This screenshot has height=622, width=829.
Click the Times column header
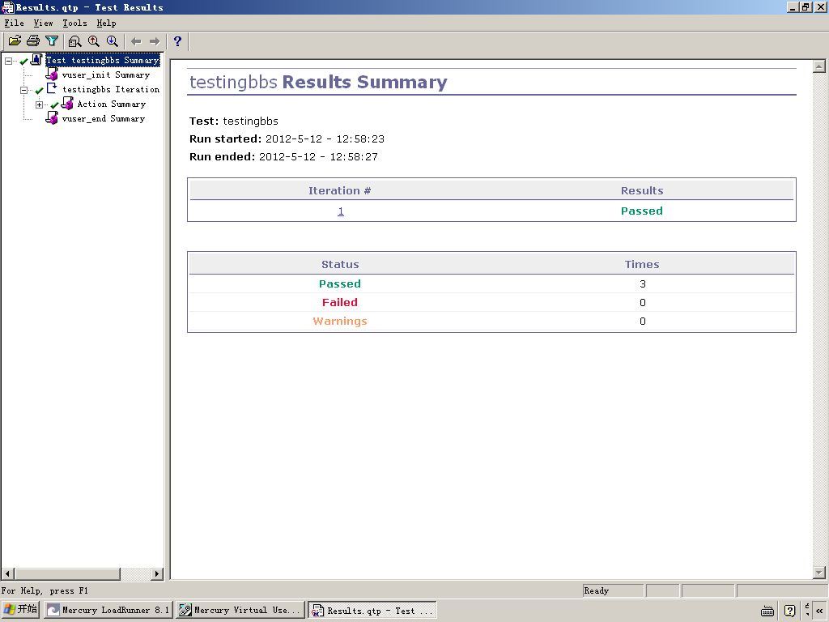[642, 265]
